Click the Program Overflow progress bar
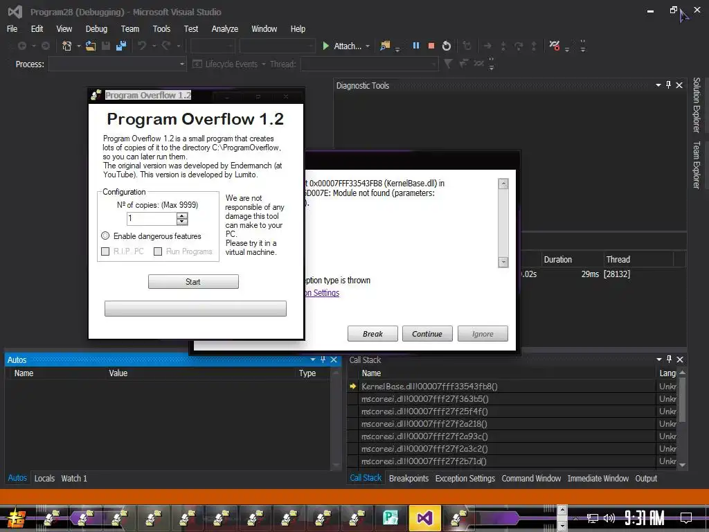Viewport: 709px width, 532px height. pyautogui.click(x=195, y=308)
